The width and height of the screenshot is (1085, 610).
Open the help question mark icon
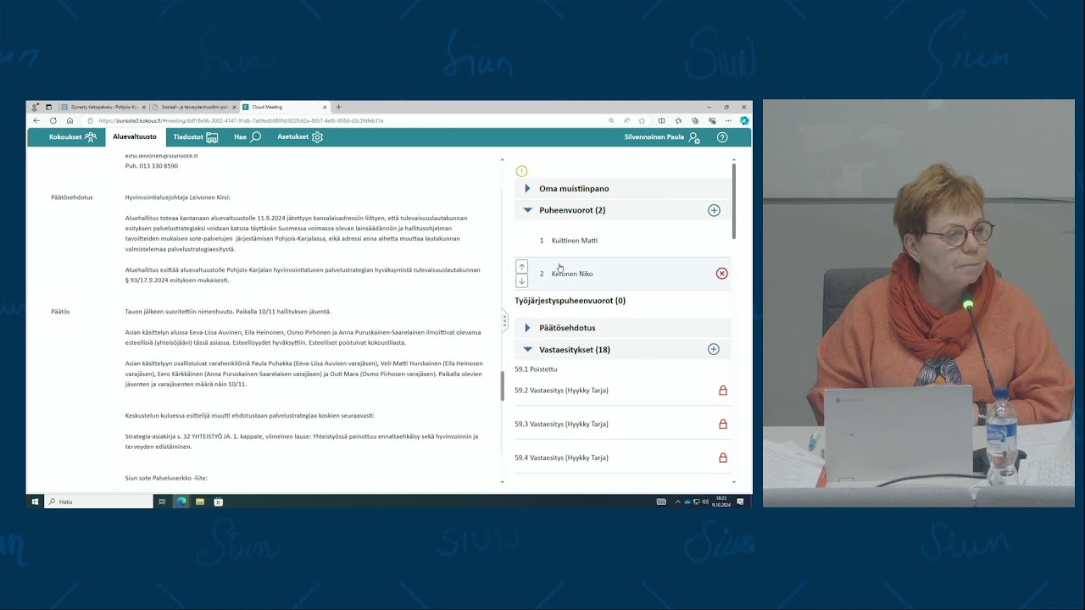click(x=722, y=137)
